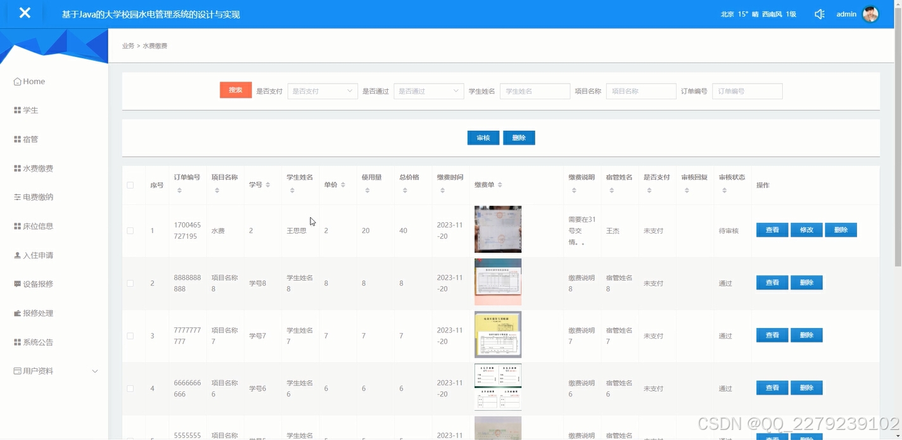902x440 pixels.
Task: Click the receipt thumbnail on row 3
Action: (x=498, y=334)
